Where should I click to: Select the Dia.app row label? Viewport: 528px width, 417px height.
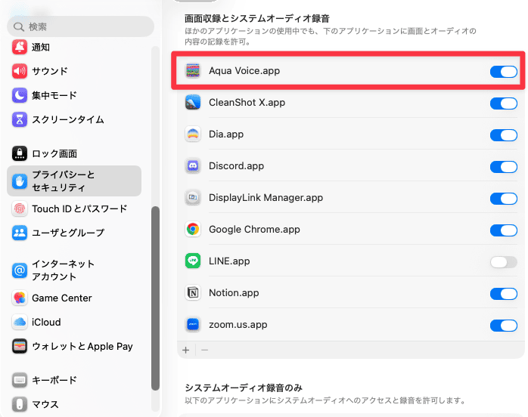click(226, 134)
